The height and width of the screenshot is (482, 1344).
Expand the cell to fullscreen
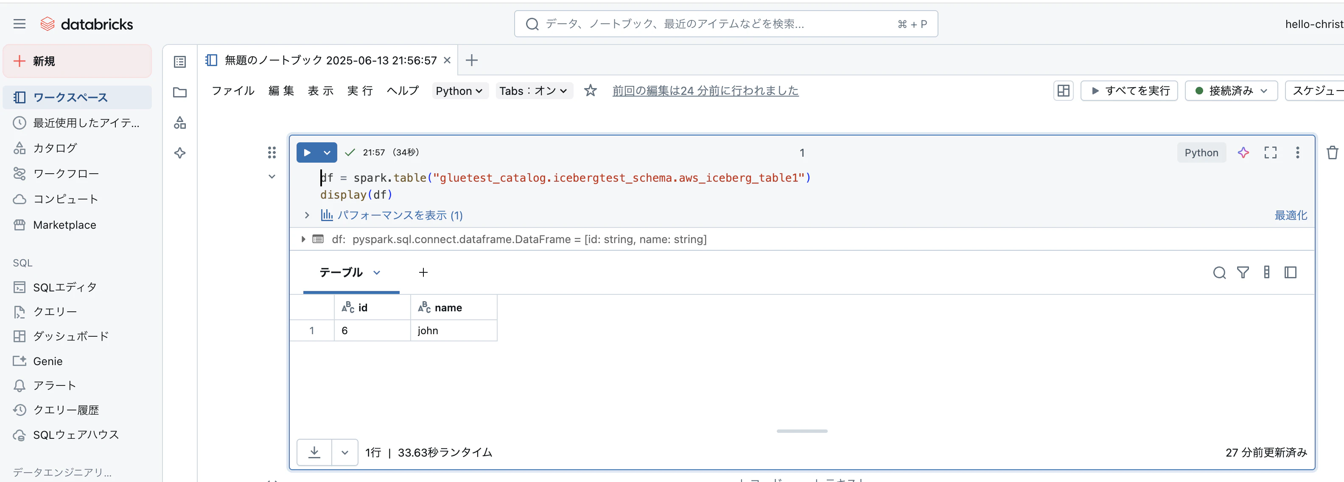(1271, 152)
